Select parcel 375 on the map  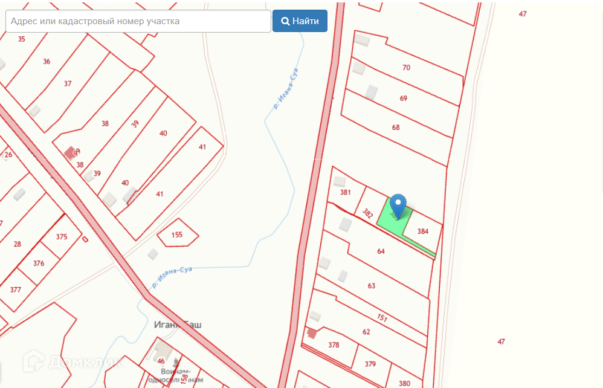point(62,236)
